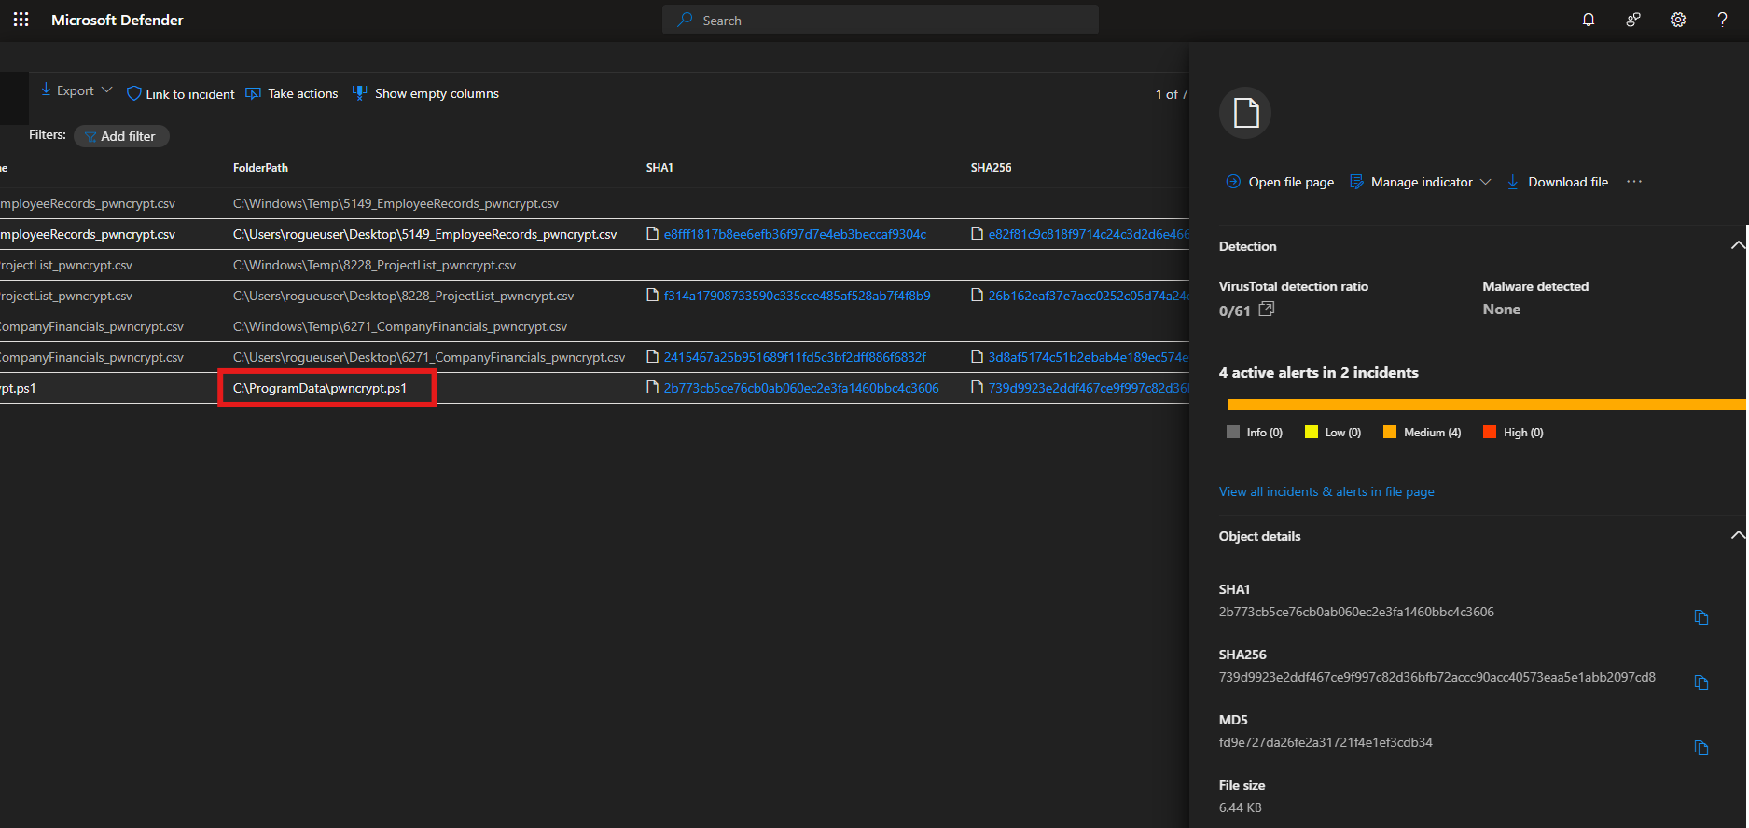This screenshot has height=828, width=1749.
Task: Copy the SHA1 hash value icon
Action: [1701, 617]
